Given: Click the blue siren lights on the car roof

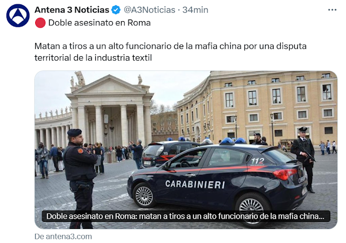Looking at the screenshot, I should [233, 141].
